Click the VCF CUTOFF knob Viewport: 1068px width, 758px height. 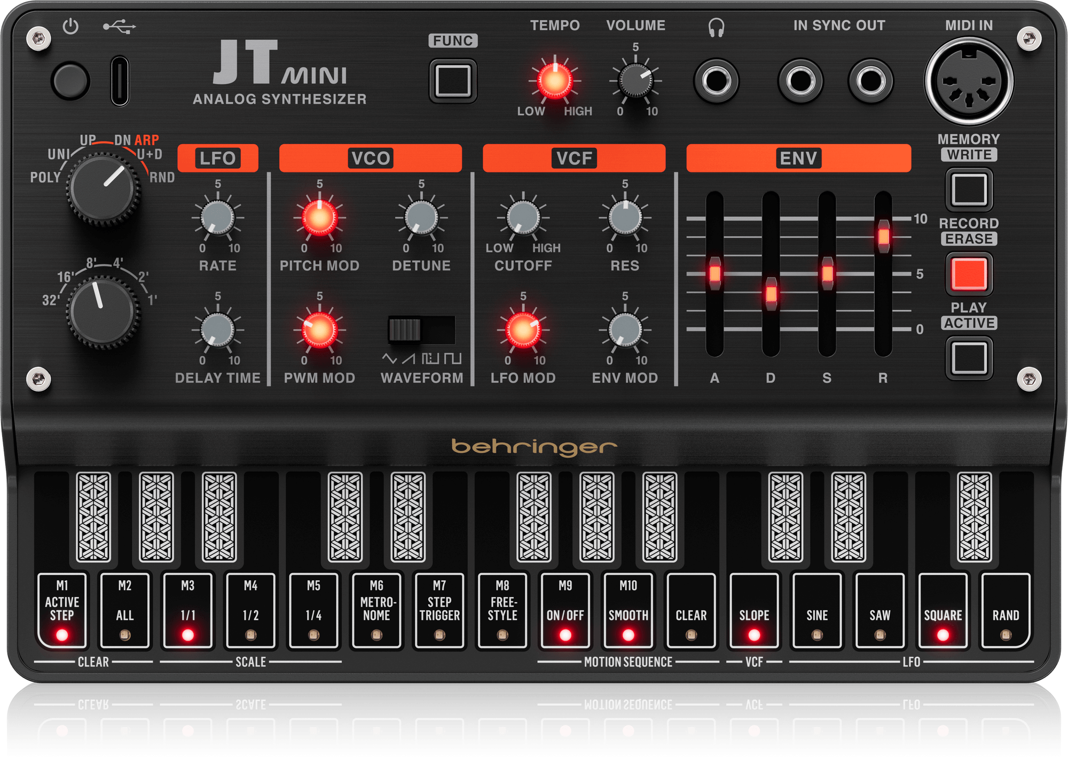tap(523, 218)
